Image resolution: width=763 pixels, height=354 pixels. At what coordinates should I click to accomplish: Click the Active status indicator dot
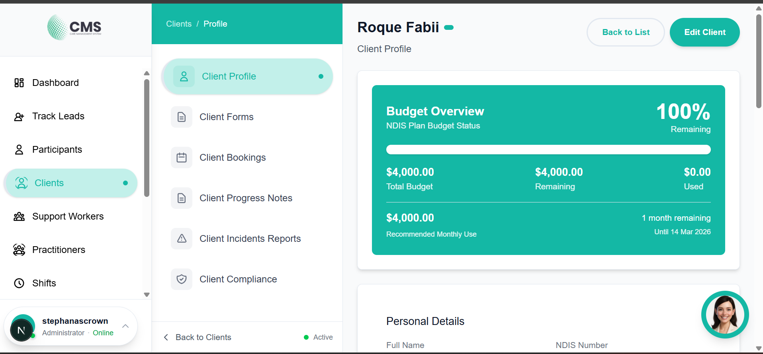[x=306, y=337]
